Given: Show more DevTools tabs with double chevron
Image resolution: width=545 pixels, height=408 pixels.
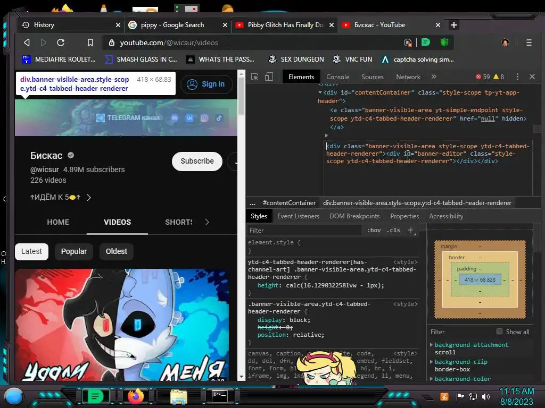Looking at the screenshot, I should [434, 76].
